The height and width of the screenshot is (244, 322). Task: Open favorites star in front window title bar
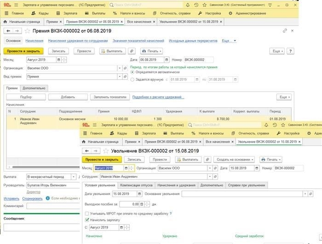click(x=283, y=125)
